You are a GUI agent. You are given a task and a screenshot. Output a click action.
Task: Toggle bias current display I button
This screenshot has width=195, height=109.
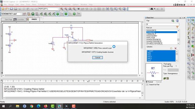pyautogui.click(x=66, y=14)
